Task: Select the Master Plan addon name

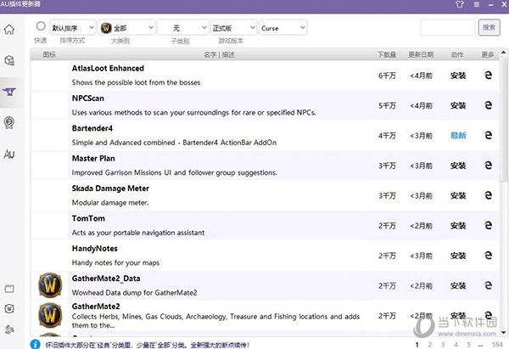Action: [93, 158]
